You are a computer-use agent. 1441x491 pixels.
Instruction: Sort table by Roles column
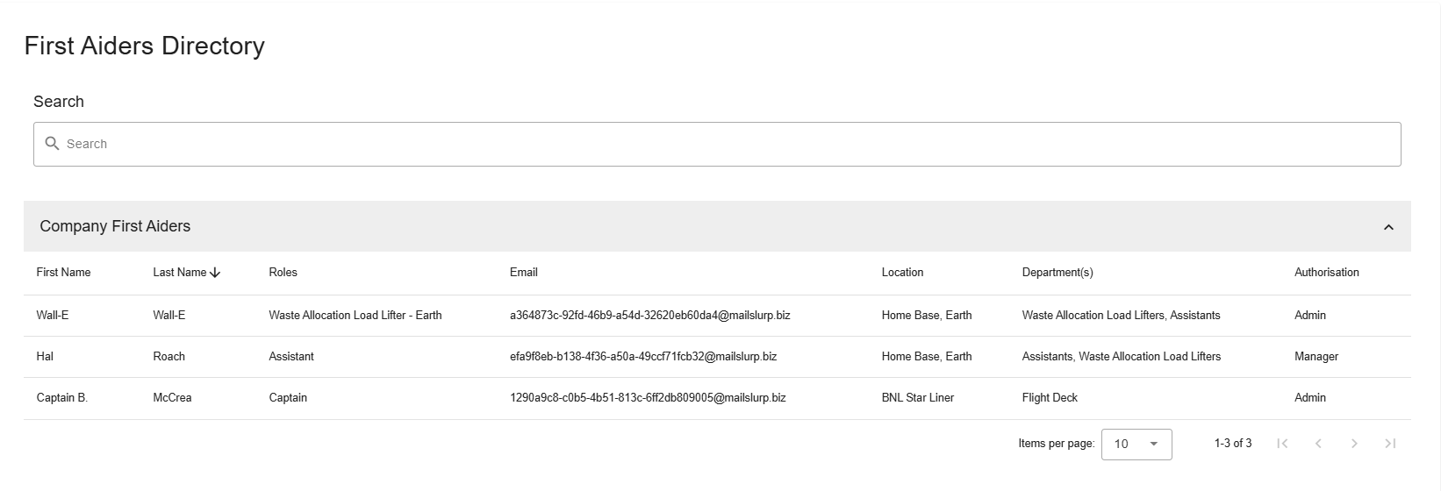[283, 273]
